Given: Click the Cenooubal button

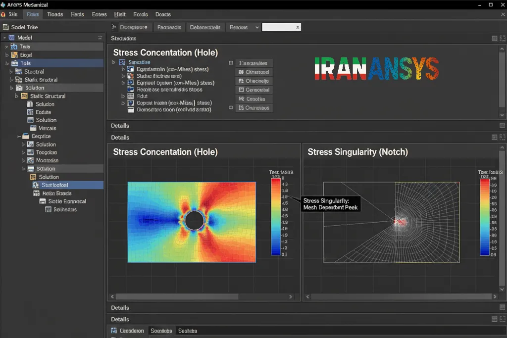Looking at the screenshot, I should pos(254,90).
